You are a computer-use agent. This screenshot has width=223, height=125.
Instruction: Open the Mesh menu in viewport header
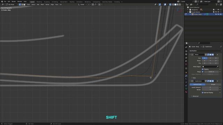click(x=42, y=5)
